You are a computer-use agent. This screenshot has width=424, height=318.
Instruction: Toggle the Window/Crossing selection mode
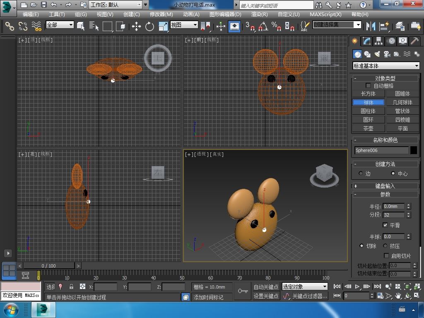(120, 26)
